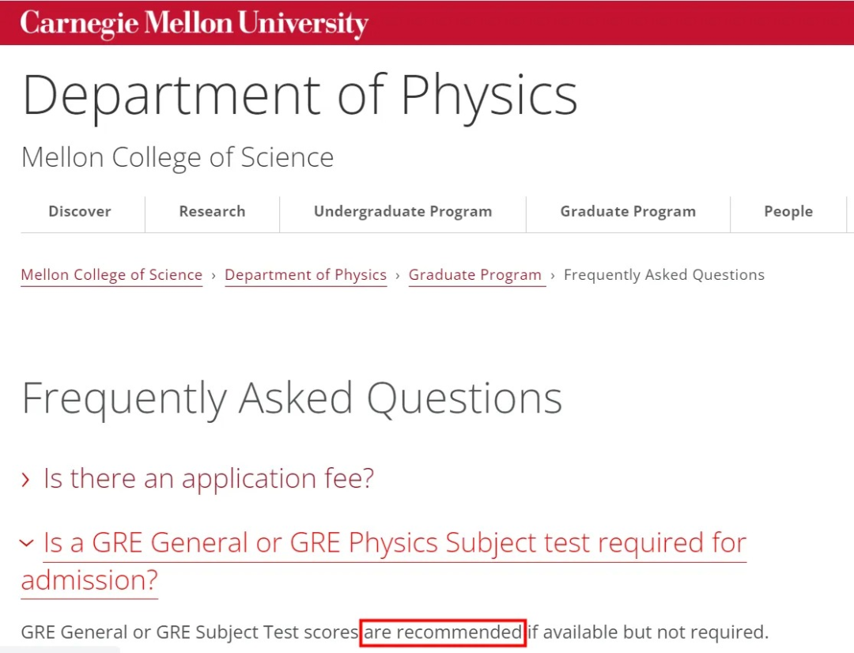This screenshot has height=653, width=854.
Task: Click the Frequently Asked Questions page heading
Action: [x=291, y=398]
